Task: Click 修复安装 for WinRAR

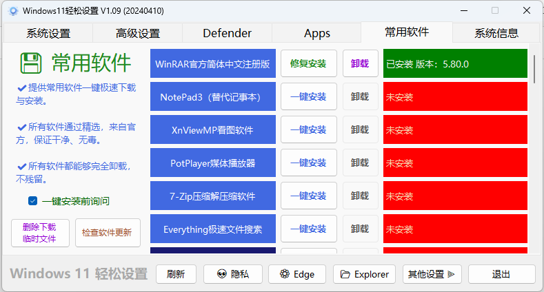Action: pyautogui.click(x=308, y=63)
